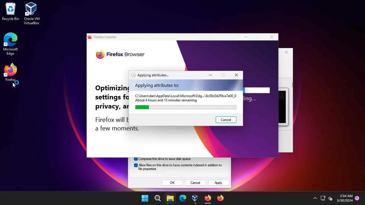Close the background window behind the installer

[286, 52]
